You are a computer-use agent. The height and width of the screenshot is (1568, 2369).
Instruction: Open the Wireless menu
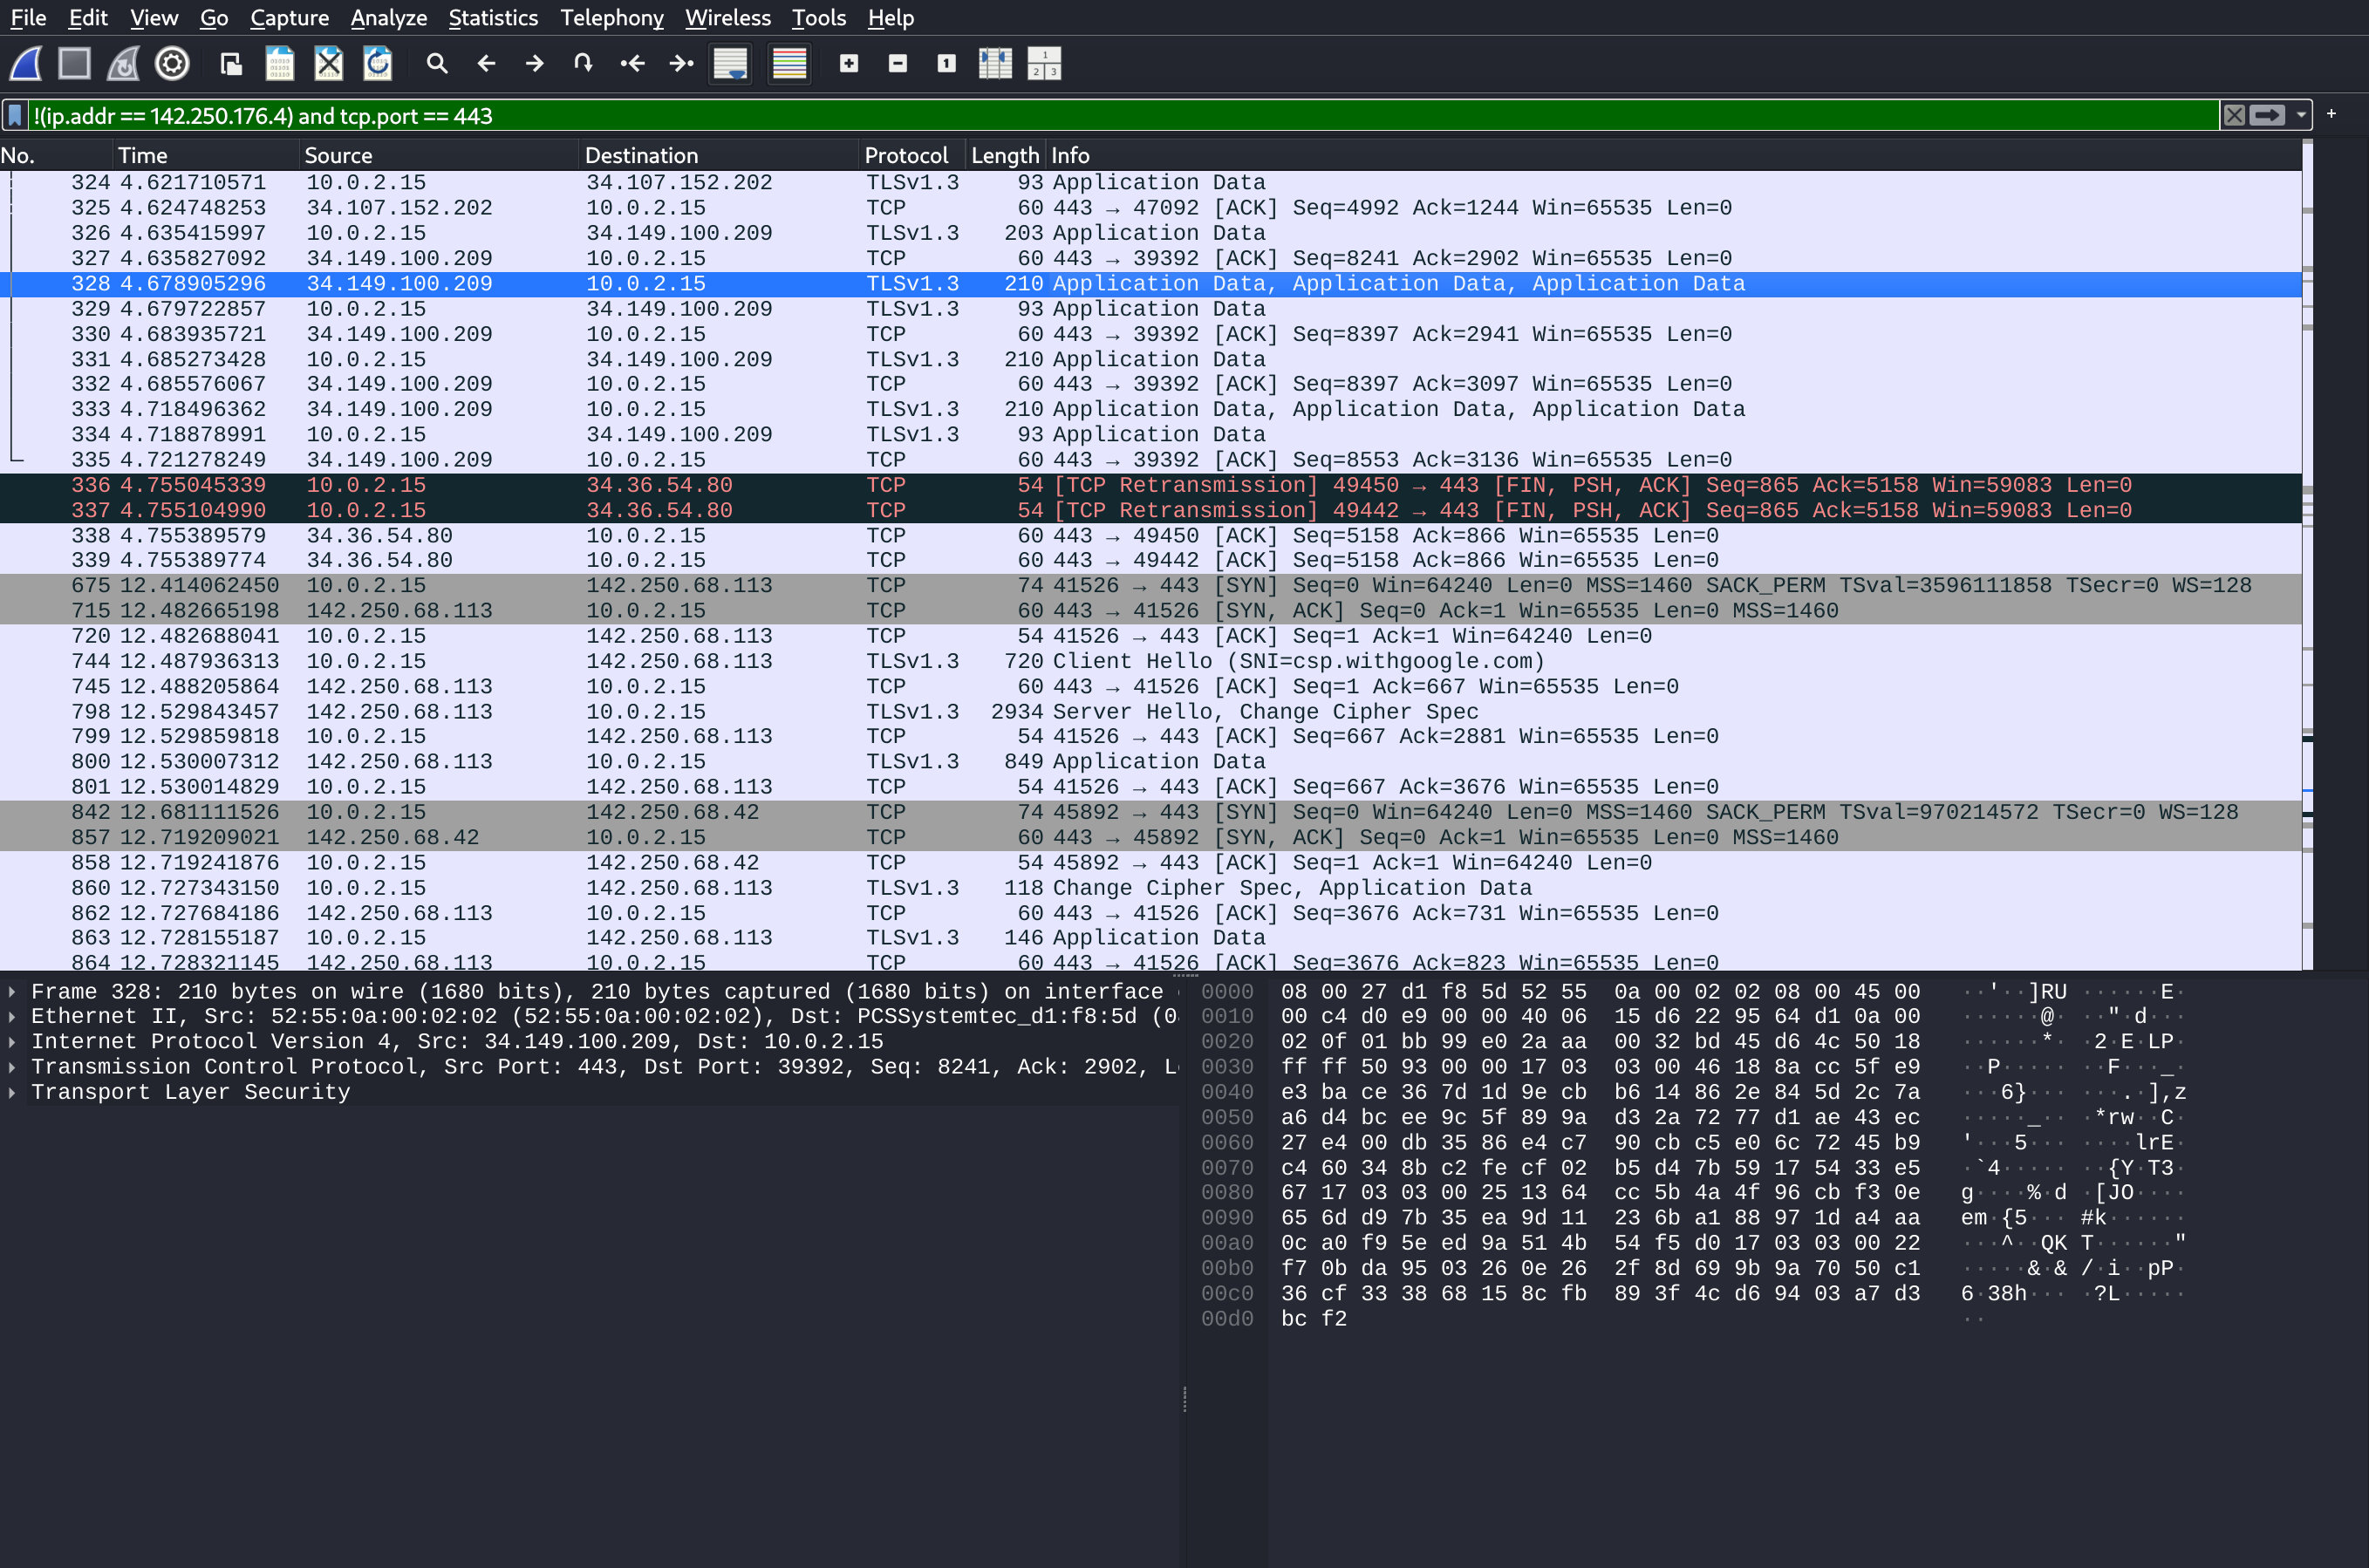click(x=728, y=18)
